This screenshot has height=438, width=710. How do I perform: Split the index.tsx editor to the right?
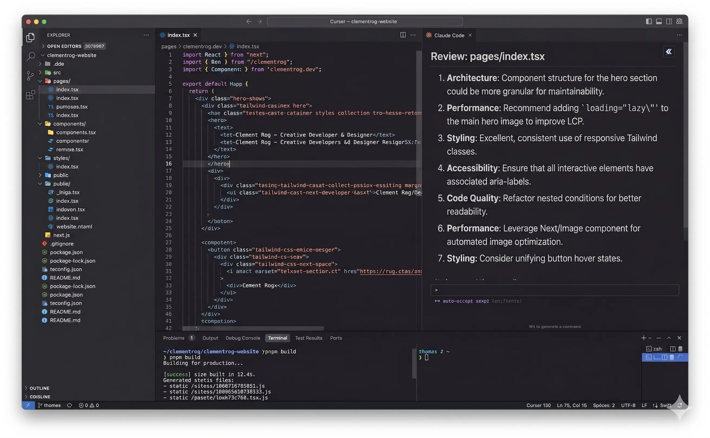point(403,35)
